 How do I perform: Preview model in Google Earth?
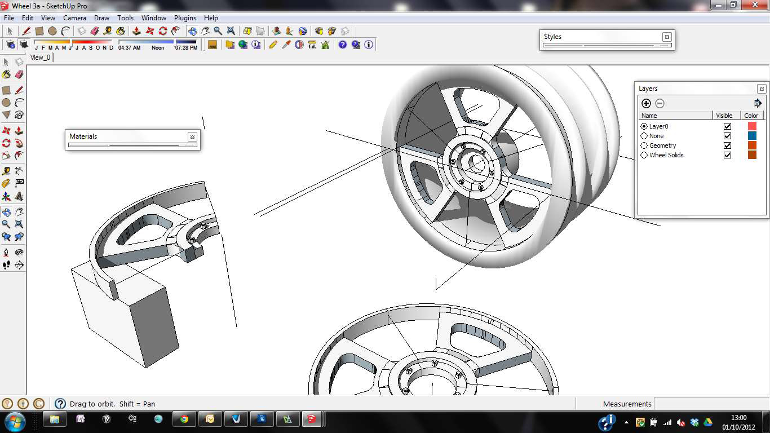(302, 31)
